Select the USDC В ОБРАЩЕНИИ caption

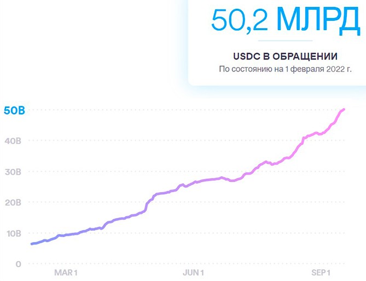click(285, 56)
